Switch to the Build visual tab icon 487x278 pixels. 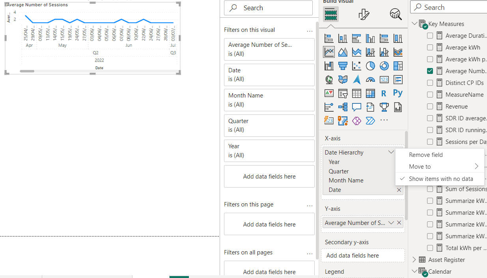pyautogui.click(x=331, y=15)
